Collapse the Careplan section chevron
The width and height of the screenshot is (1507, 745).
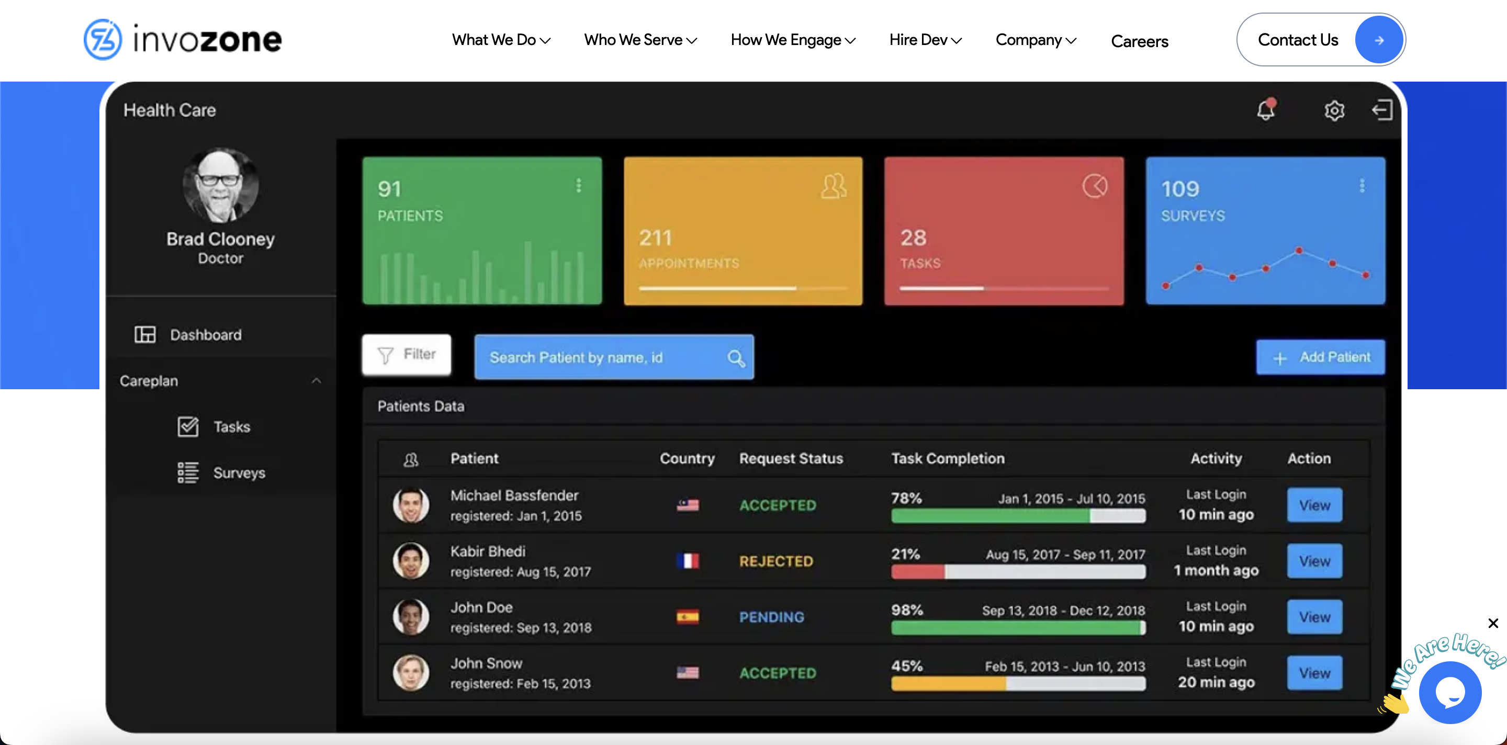pyautogui.click(x=317, y=381)
